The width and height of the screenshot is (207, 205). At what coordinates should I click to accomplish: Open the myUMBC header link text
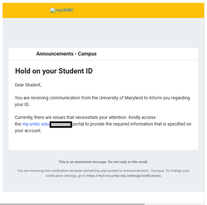(64, 10)
